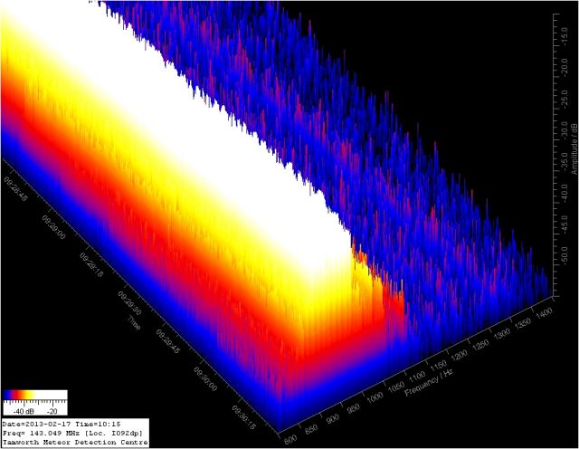Click the color scale legend bar
The image size is (579, 449).
click(x=35, y=396)
